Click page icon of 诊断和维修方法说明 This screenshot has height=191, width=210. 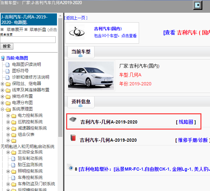coord(8,77)
